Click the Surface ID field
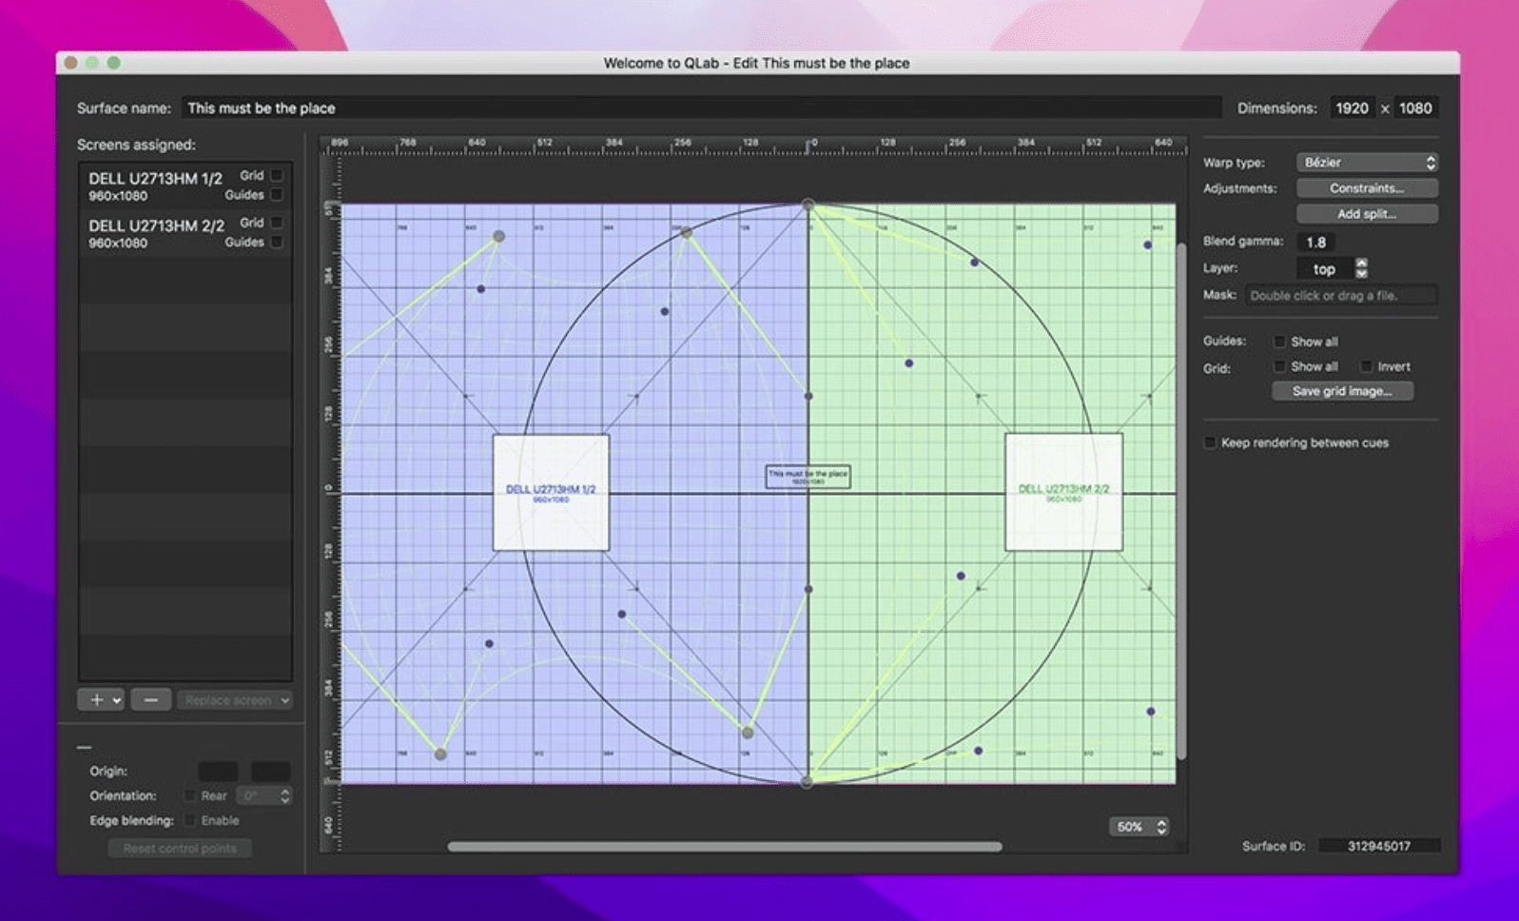 pos(1379,846)
